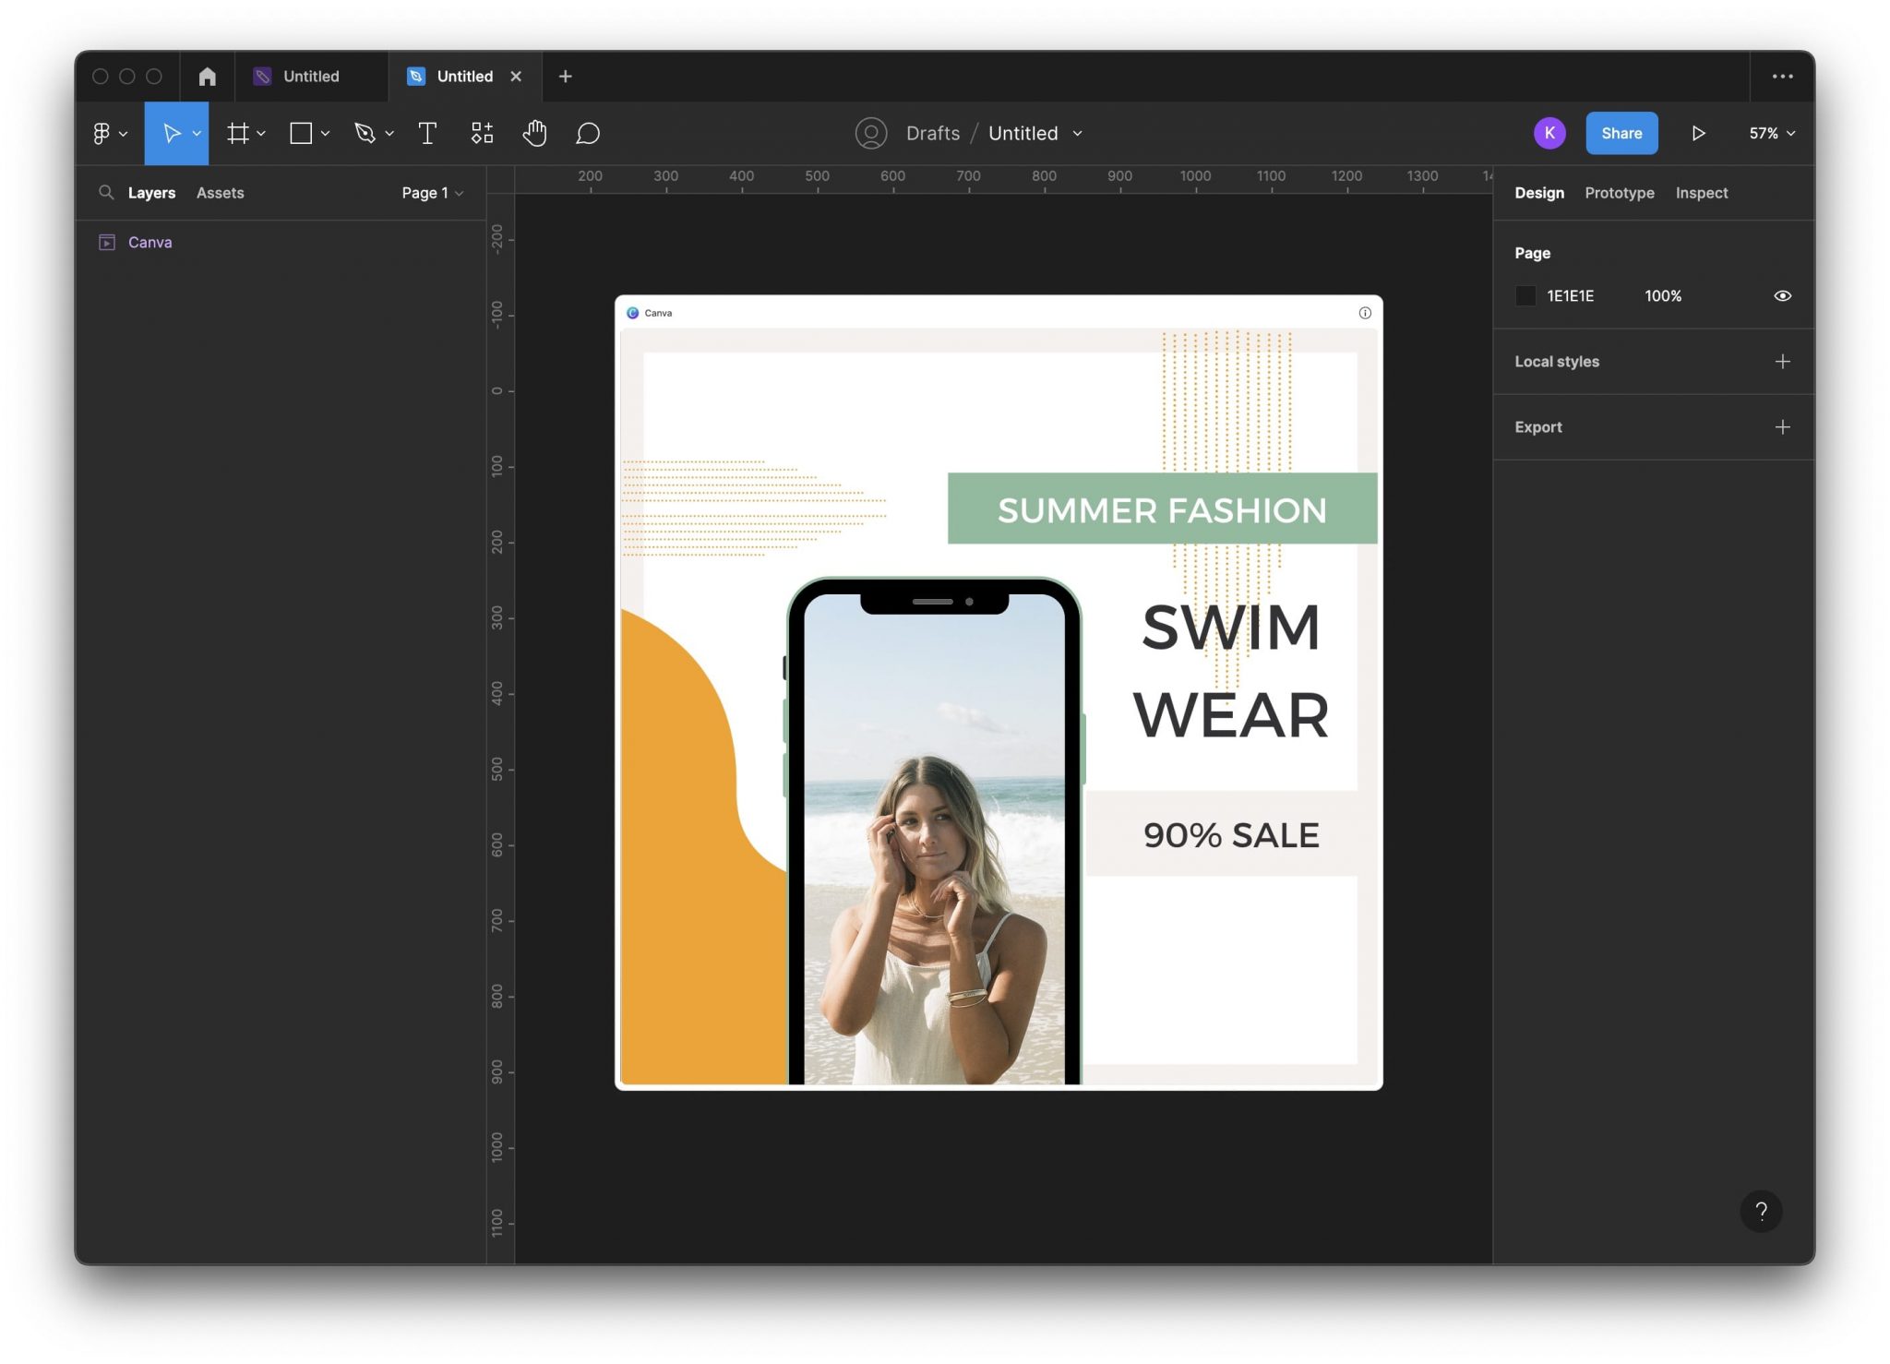Open the Page 1 dropdown
This screenshot has width=1890, height=1364.
(431, 193)
